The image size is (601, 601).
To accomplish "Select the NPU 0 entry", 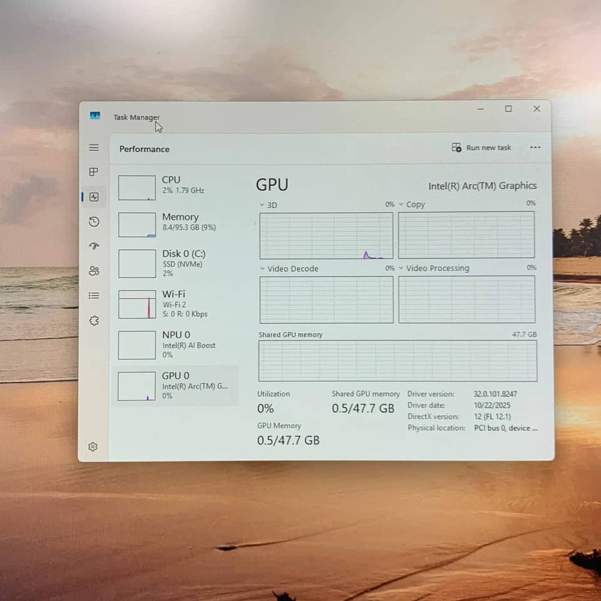I will (175, 345).
